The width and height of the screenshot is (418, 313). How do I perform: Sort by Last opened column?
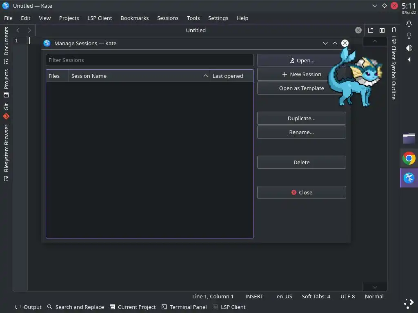pos(232,76)
